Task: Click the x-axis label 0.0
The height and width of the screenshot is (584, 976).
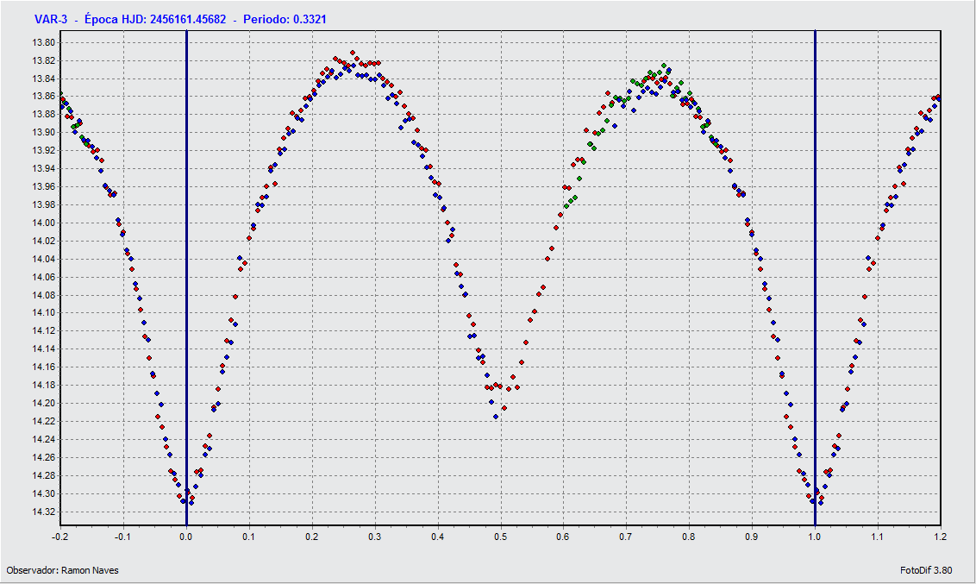Action: [186, 537]
